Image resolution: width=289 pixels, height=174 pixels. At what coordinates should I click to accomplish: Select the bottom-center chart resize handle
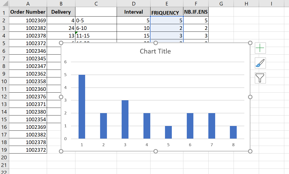[156, 151]
